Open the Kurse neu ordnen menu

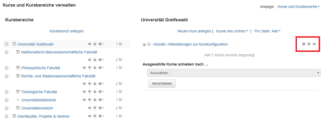point(232,31)
